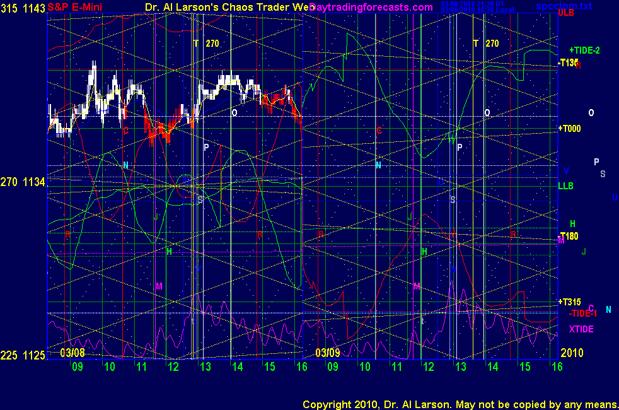Viewport: 619px width, 410px height.
Task: Select the -T135 level label
Action: point(568,62)
